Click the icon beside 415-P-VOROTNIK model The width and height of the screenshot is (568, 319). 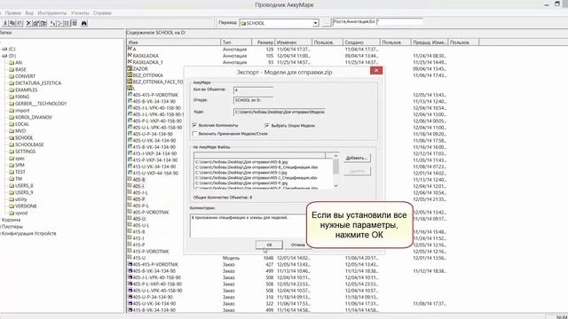(130, 251)
